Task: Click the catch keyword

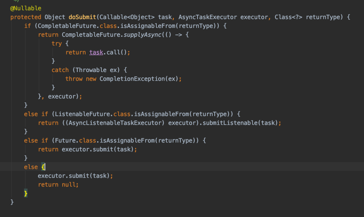Action: (60, 70)
